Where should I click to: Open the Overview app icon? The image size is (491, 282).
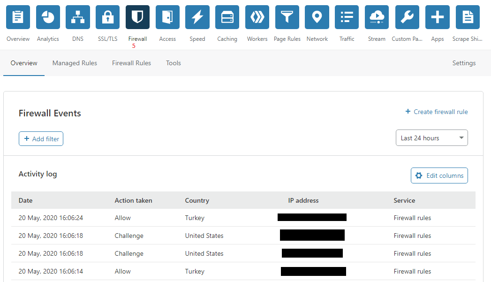tap(18, 17)
